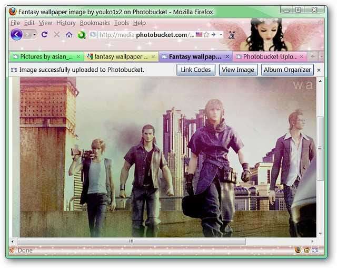Viewport: 337px width, 268px height.
Task: Open the Tools menu
Action: point(122,23)
